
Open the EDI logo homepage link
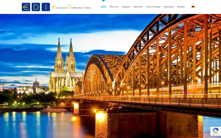(56, 7)
